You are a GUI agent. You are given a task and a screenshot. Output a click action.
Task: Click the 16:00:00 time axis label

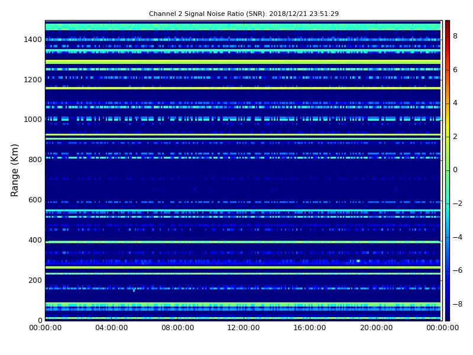pyautogui.click(x=309, y=328)
